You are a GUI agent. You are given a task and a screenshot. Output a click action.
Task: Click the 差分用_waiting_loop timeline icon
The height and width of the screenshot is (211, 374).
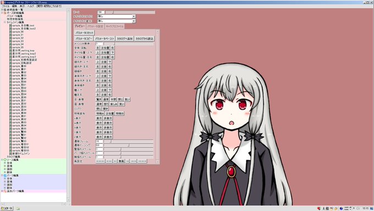point(10,51)
